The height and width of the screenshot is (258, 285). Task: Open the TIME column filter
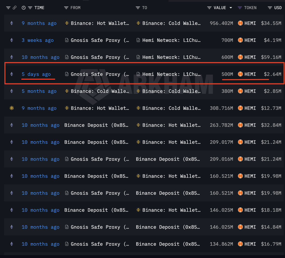(30, 8)
